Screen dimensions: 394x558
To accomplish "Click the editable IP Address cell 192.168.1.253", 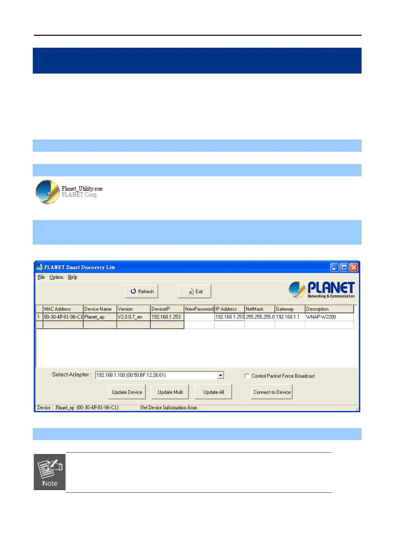I will coord(229,317).
